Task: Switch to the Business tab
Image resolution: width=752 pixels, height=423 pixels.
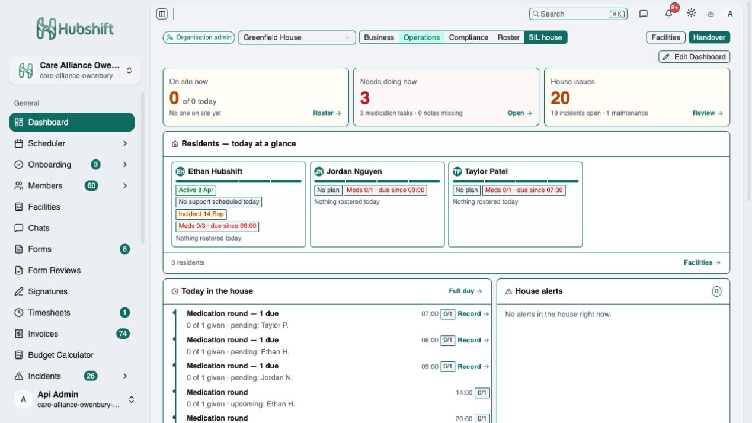Action: 379,37
